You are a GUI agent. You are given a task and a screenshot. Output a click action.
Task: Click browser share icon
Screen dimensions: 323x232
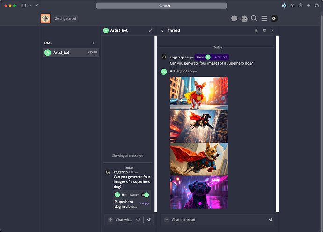point(301,6)
